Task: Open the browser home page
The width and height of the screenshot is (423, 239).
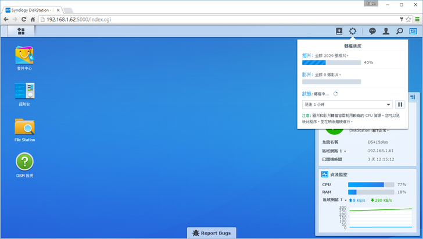Action: [33, 19]
